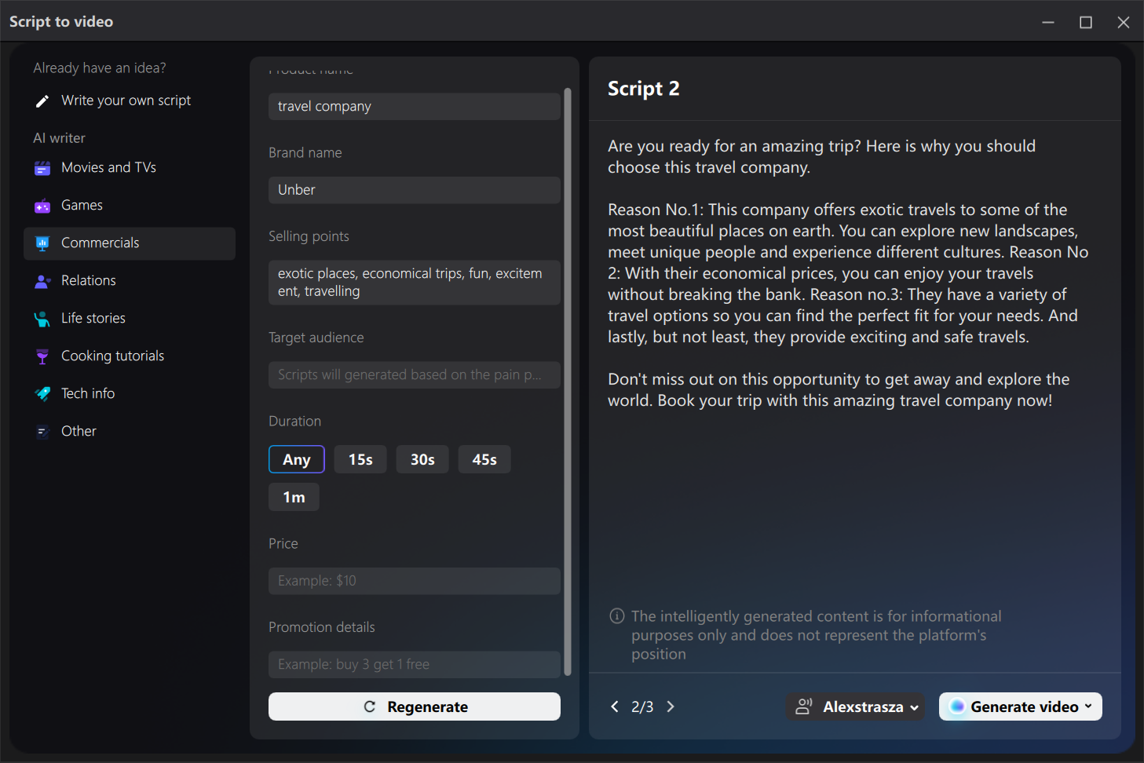Expand the Generate video dropdown arrow

(x=1088, y=706)
